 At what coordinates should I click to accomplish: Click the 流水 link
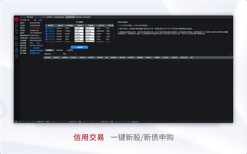[x=38, y=43]
